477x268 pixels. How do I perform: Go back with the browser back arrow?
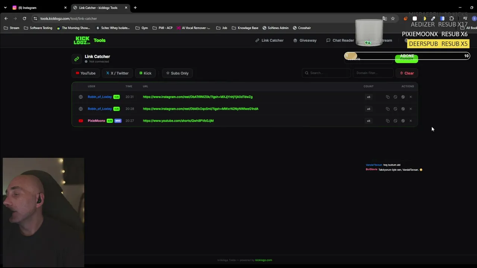[x=6, y=18]
